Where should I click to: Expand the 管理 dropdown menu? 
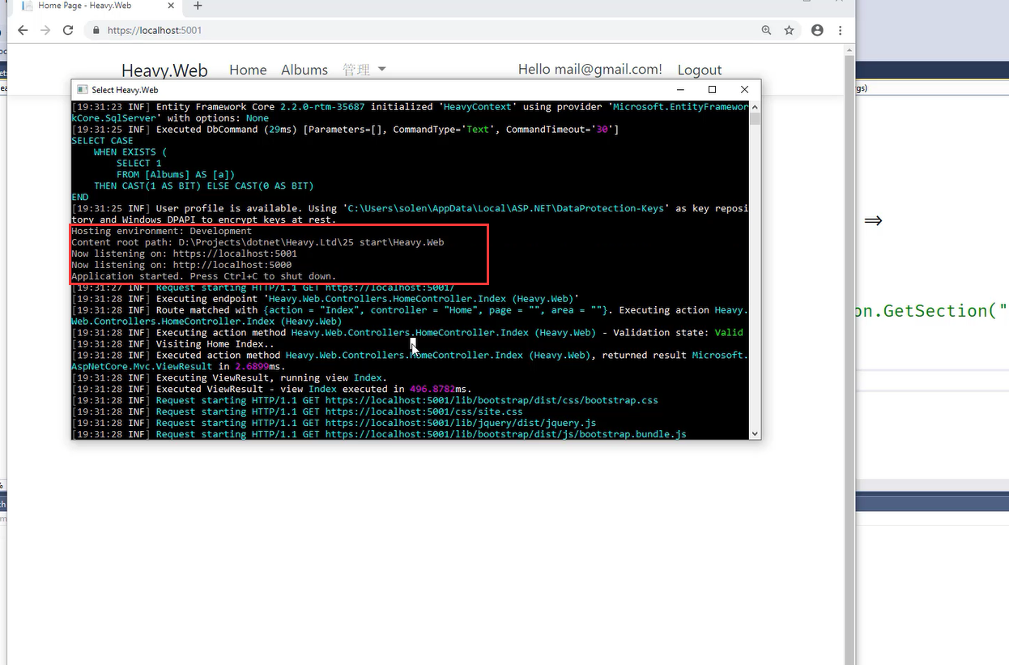click(x=364, y=70)
